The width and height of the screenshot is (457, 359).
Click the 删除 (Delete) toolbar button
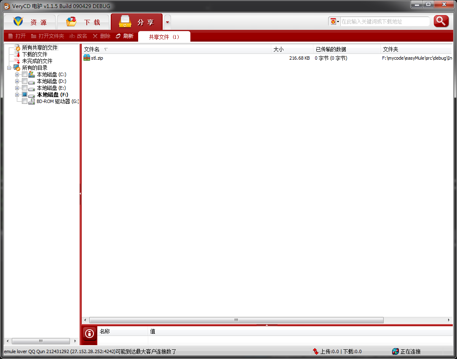[x=102, y=36]
